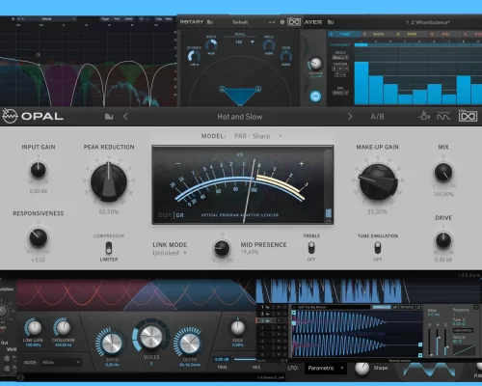
Task: Open the LFO Parametric dropdown
Action: [x=326, y=368]
